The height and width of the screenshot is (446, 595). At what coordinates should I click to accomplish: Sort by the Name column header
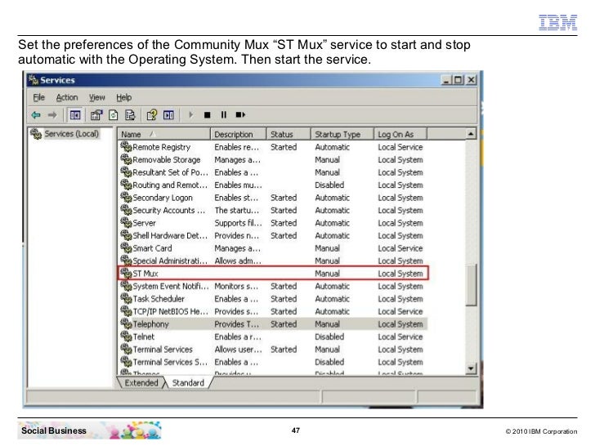pos(164,134)
